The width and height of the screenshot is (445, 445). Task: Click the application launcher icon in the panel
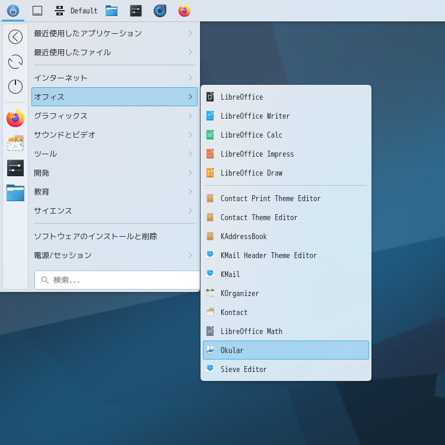[x=13, y=11]
